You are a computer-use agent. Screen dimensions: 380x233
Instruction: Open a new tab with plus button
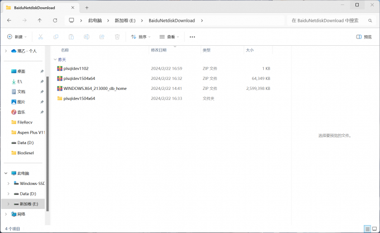[x=87, y=7]
